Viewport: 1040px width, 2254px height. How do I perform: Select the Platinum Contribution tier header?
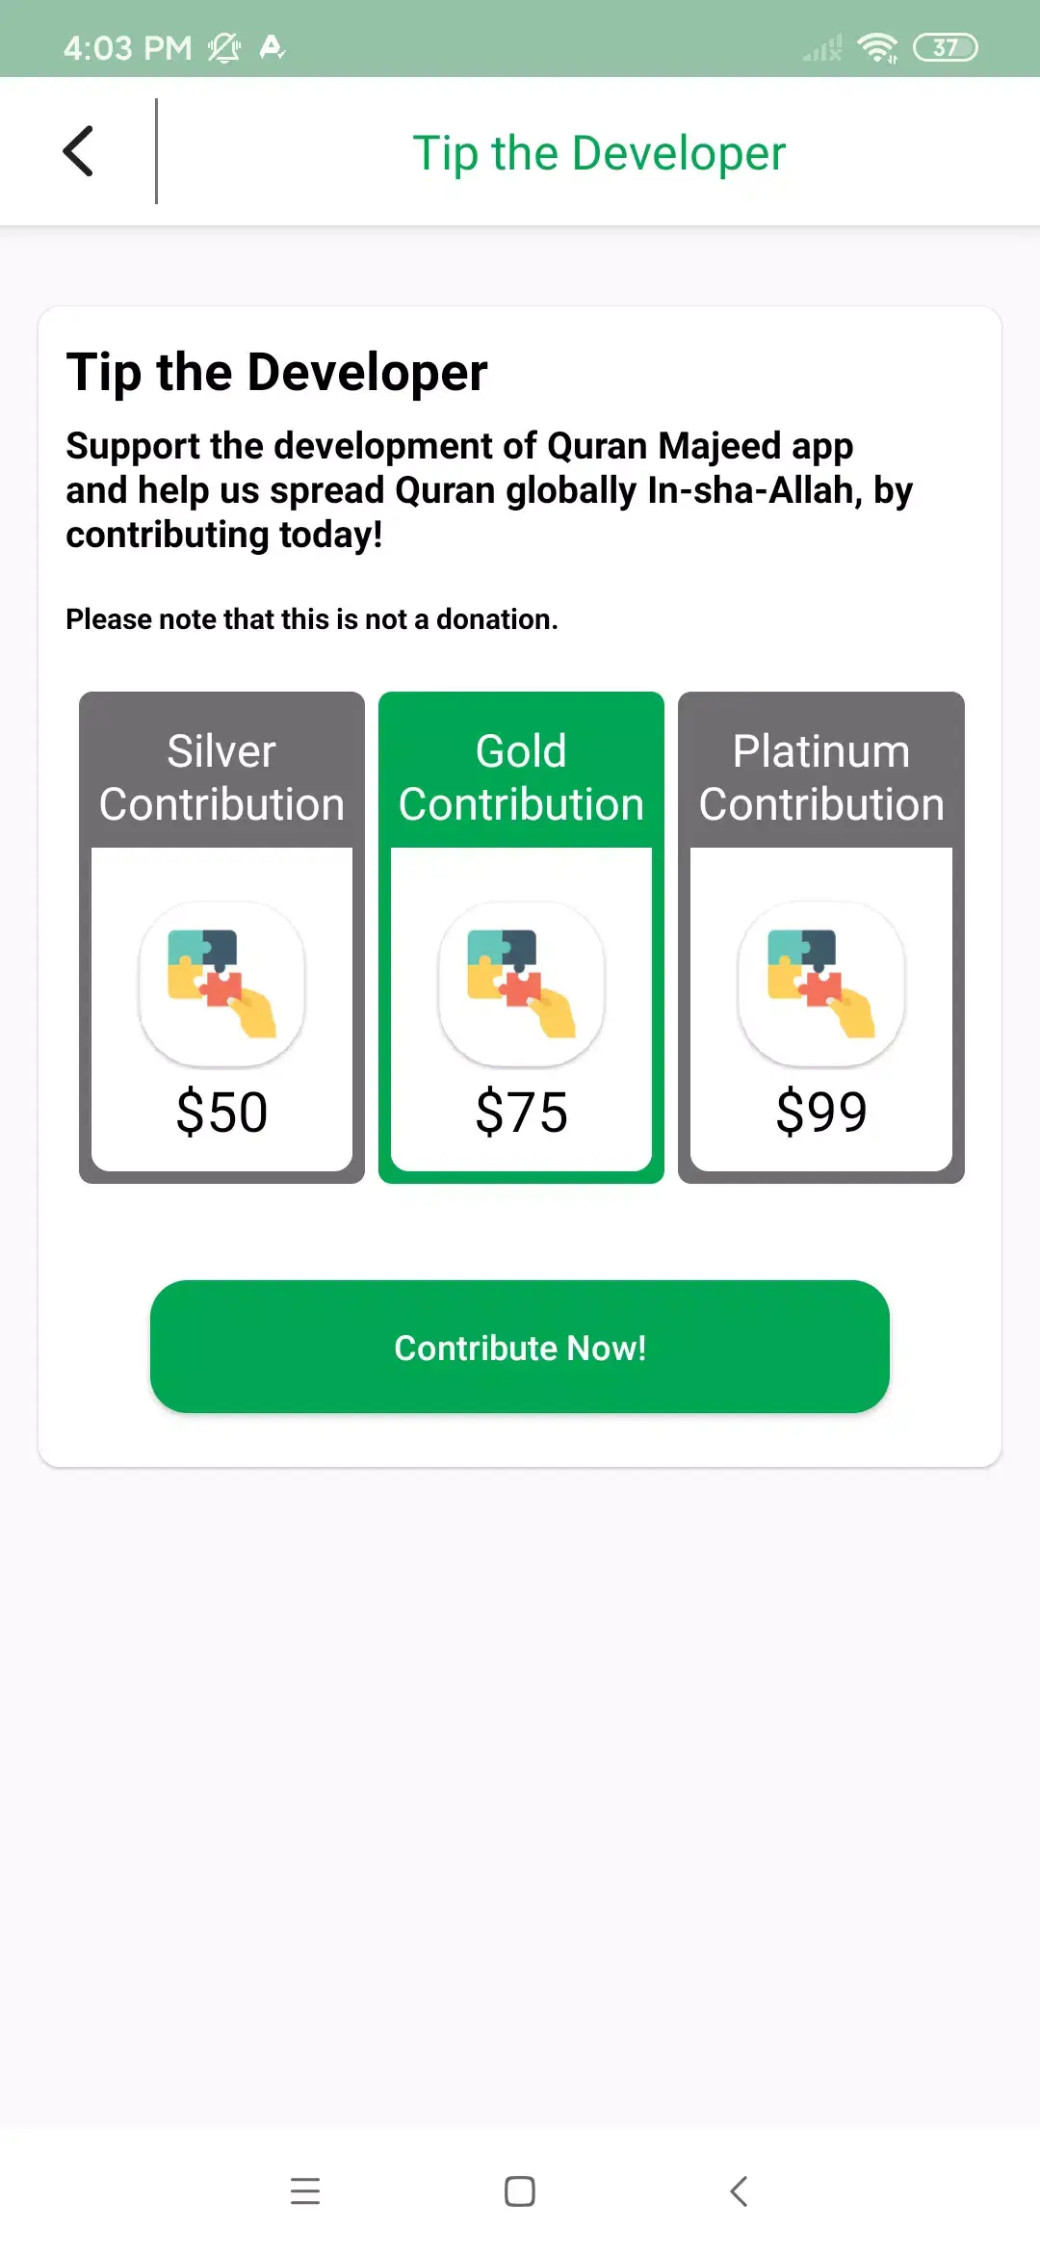(821, 777)
